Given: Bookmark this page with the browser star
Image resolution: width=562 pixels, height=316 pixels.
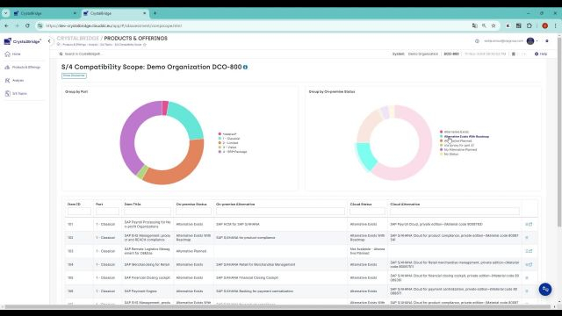Looking at the screenshot, I should point(494,25).
